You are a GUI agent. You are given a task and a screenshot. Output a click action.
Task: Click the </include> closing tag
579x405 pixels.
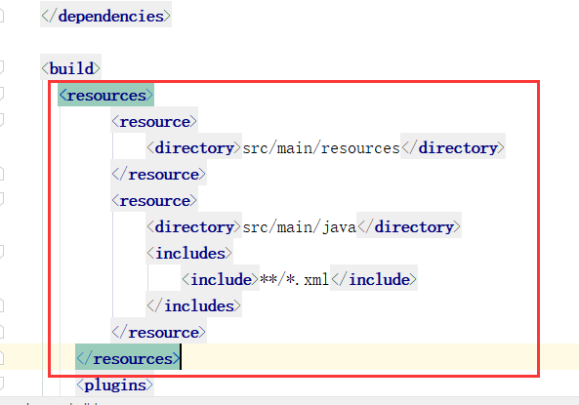tap(374, 279)
